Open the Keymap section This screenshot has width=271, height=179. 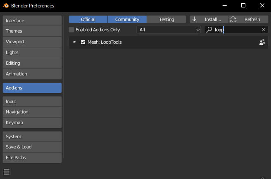point(32,122)
